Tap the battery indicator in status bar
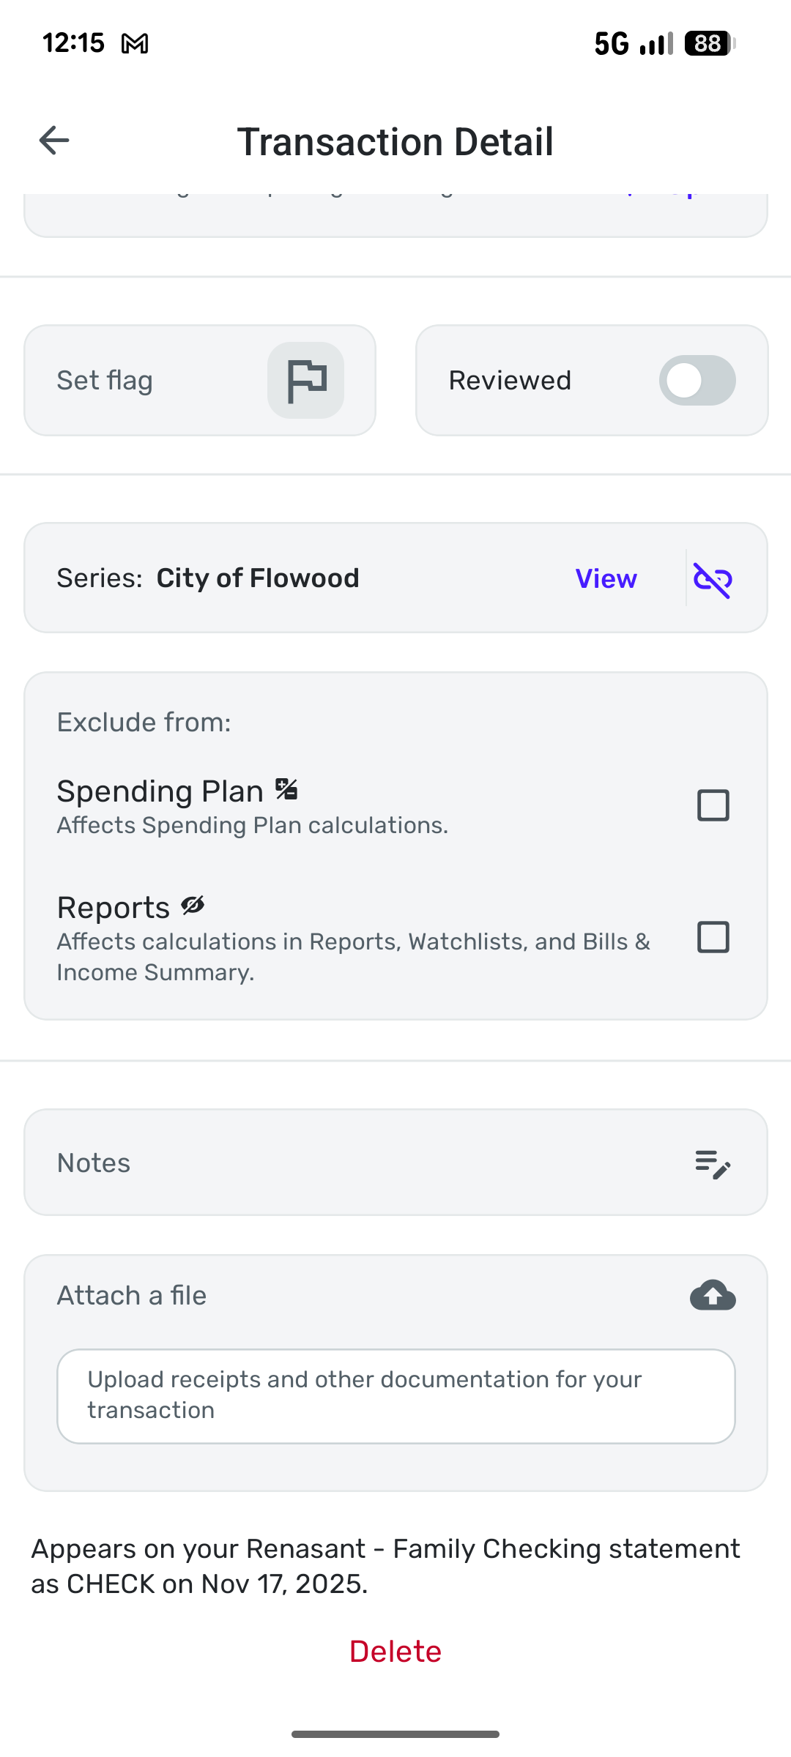 (x=709, y=44)
